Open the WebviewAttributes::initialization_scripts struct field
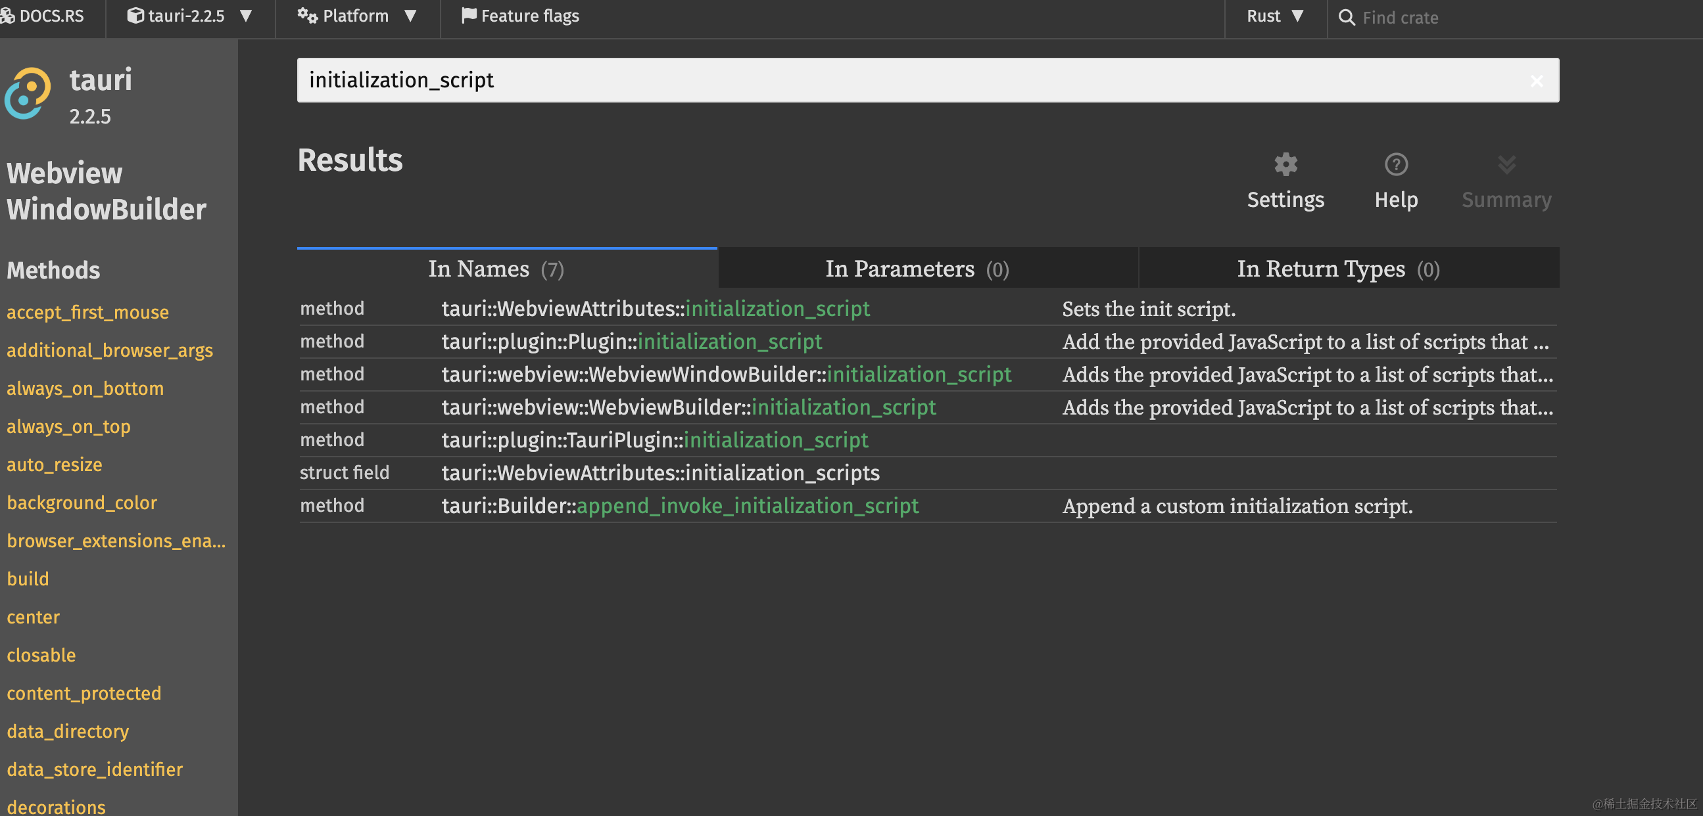The width and height of the screenshot is (1703, 816). pyautogui.click(x=660, y=473)
